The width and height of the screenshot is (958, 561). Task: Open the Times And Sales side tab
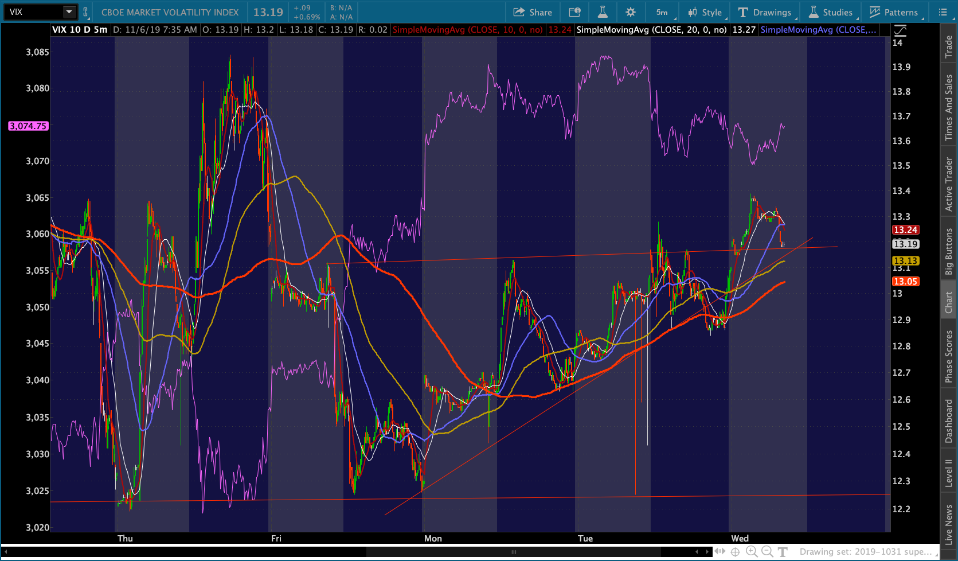click(x=949, y=108)
